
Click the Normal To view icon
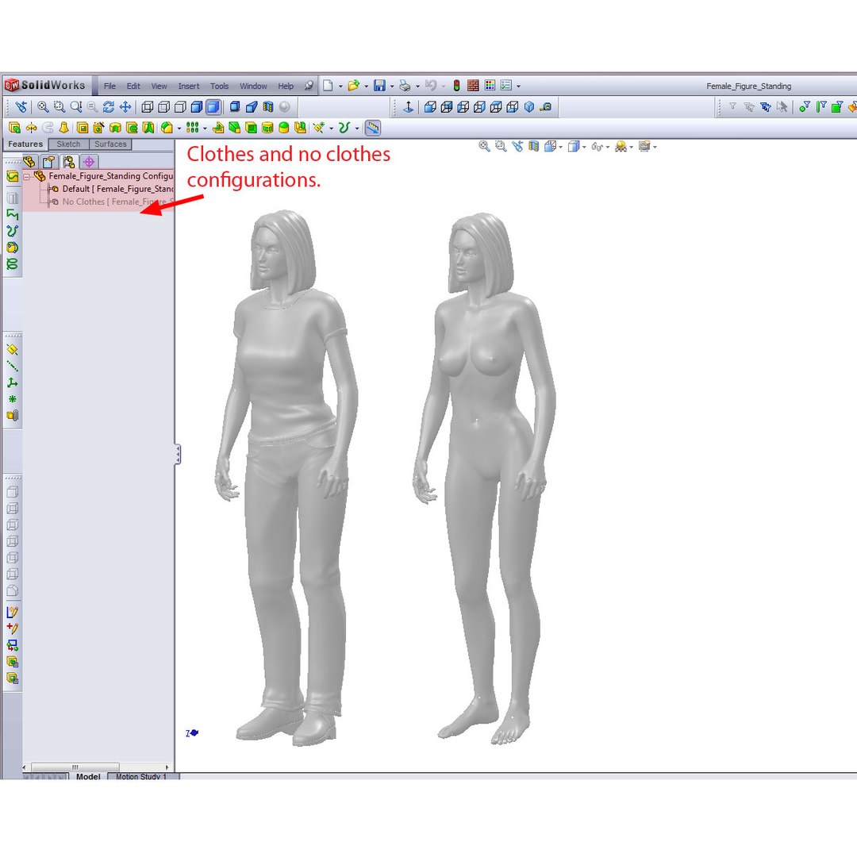(x=408, y=107)
